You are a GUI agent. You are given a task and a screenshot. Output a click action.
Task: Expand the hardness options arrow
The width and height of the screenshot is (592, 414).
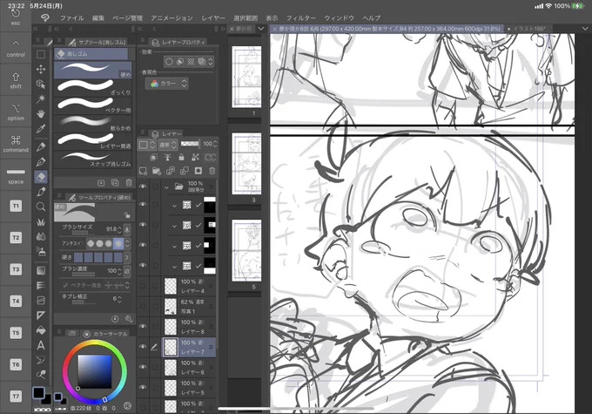127,257
